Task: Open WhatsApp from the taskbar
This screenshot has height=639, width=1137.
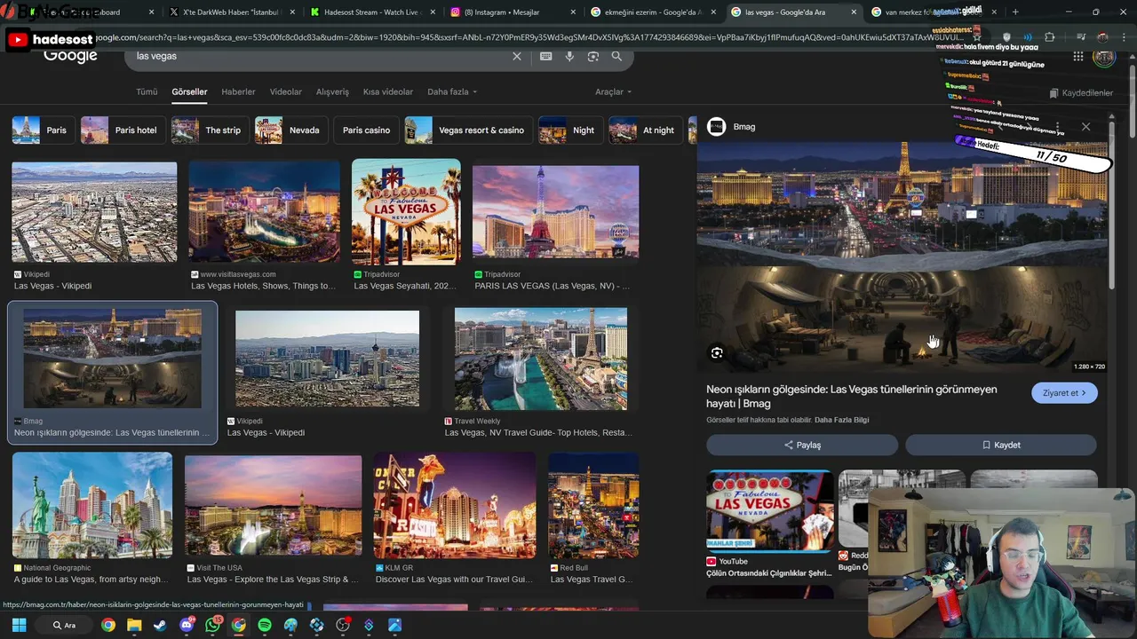Action: pos(212,625)
